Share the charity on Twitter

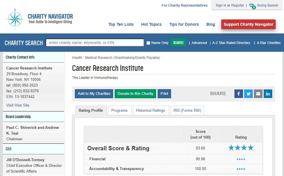(x=248, y=94)
